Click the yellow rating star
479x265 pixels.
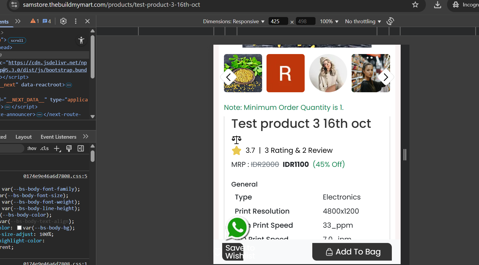pyautogui.click(x=236, y=150)
